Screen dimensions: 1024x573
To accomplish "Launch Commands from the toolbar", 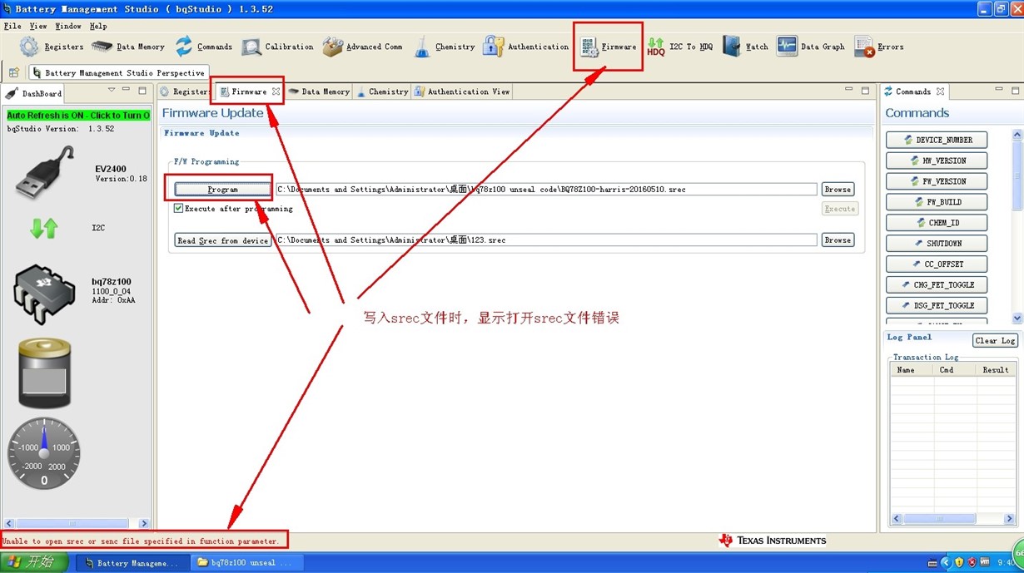I will [203, 47].
